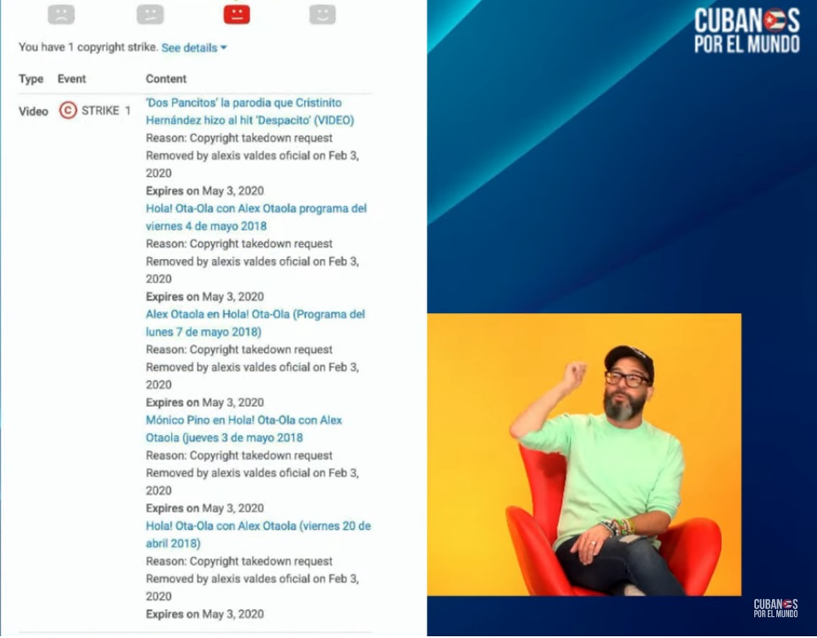This screenshot has width=817, height=638.
Task: Open the lunes 7 de mayo 2018 video link
Action: pyautogui.click(x=255, y=322)
